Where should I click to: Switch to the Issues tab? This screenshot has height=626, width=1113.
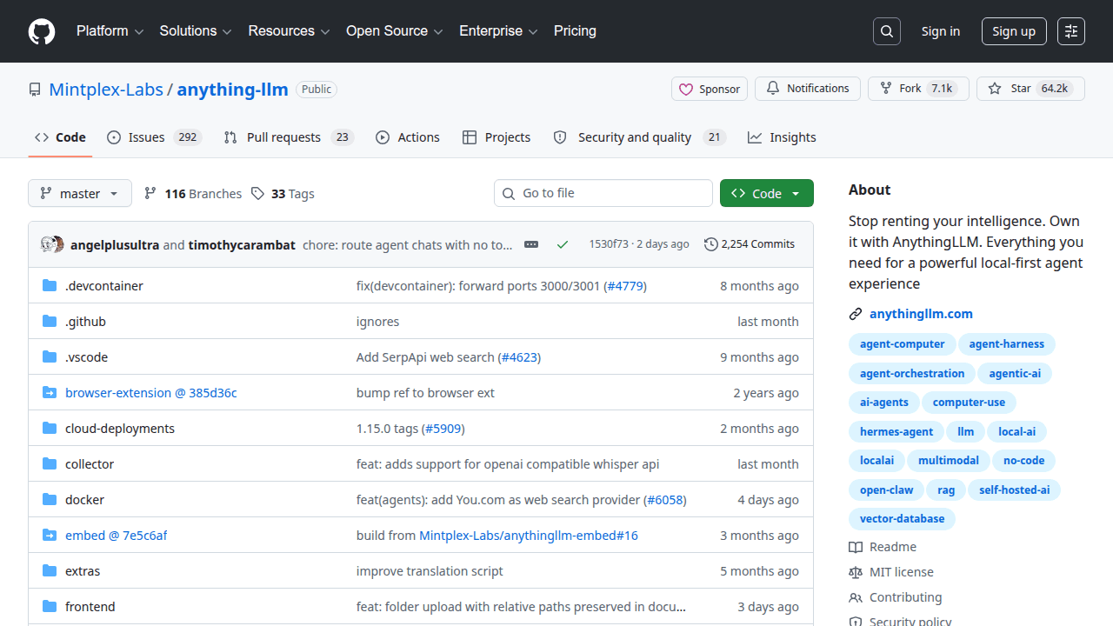[154, 137]
